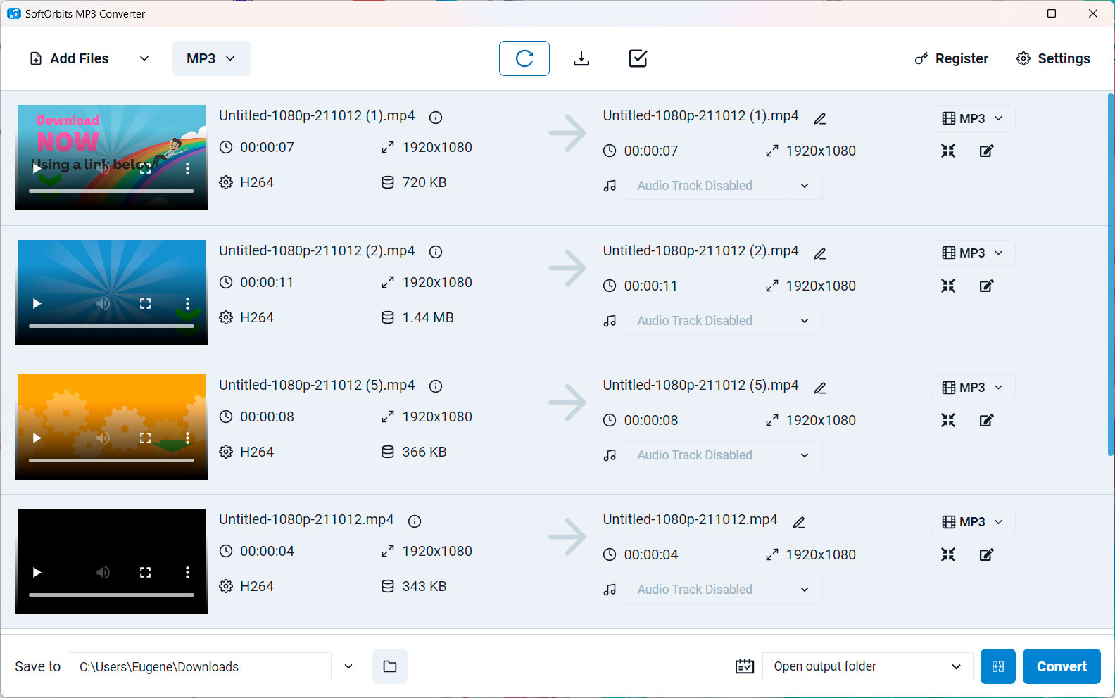Toggle the select-all checkmark icon in toolbar
Screen dimensions: 1115x698
pos(638,58)
